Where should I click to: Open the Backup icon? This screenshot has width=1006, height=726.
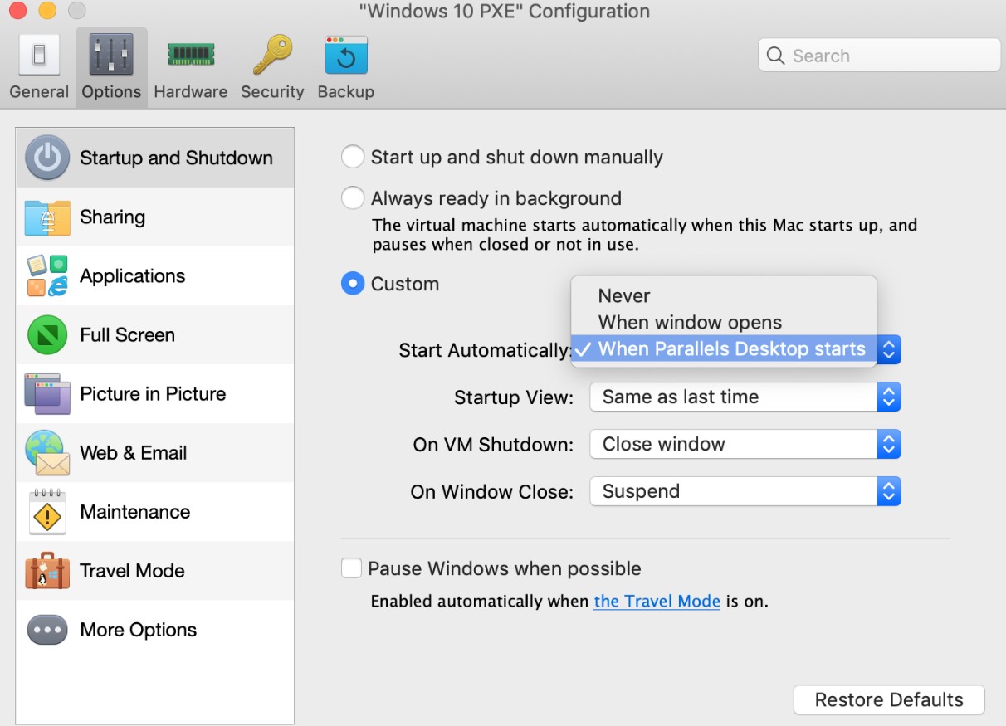pyautogui.click(x=346, y=56)
